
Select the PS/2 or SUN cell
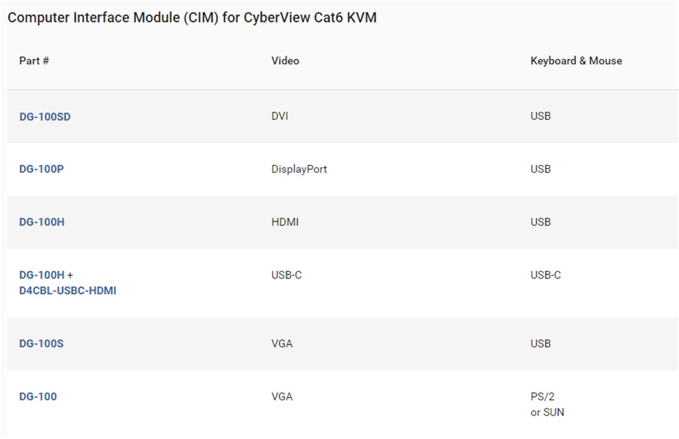(547, 404)
